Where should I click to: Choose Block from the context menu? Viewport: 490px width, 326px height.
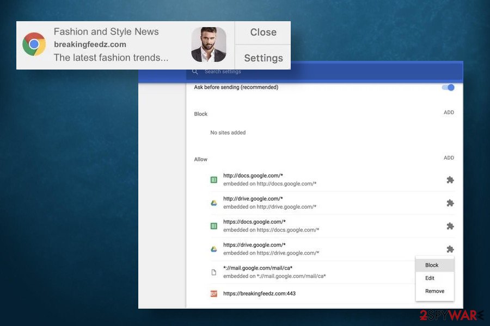434,265
